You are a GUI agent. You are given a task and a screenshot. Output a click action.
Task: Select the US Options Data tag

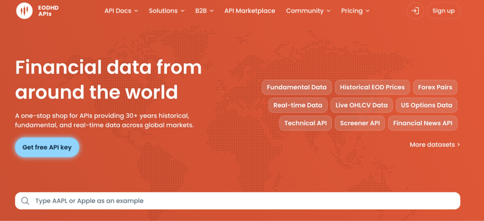[427, 105]
